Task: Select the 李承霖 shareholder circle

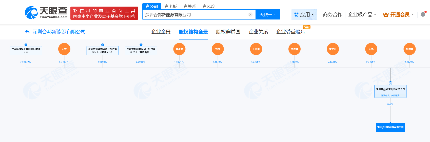Action: tap(179, 49)
